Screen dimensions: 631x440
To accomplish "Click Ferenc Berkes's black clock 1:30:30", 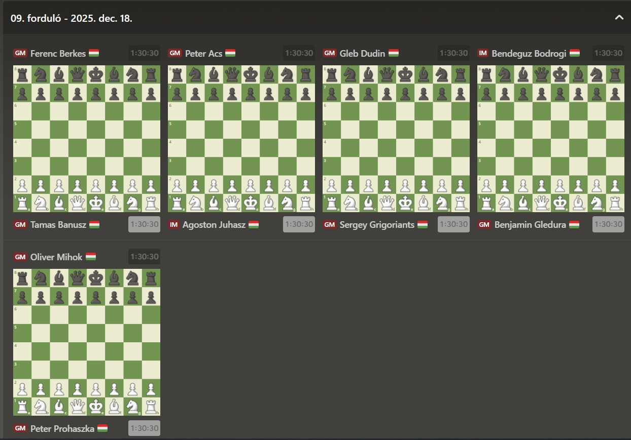I will pos(144,53).
